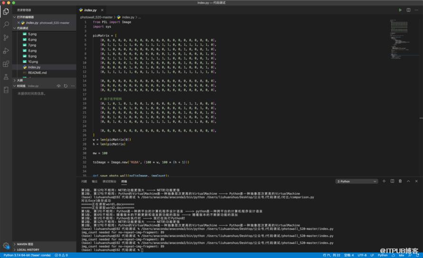Select the 终端 terminal tab
Image resolution: width=423 pixels, height=258 pixels.
(x=124, y=181)
